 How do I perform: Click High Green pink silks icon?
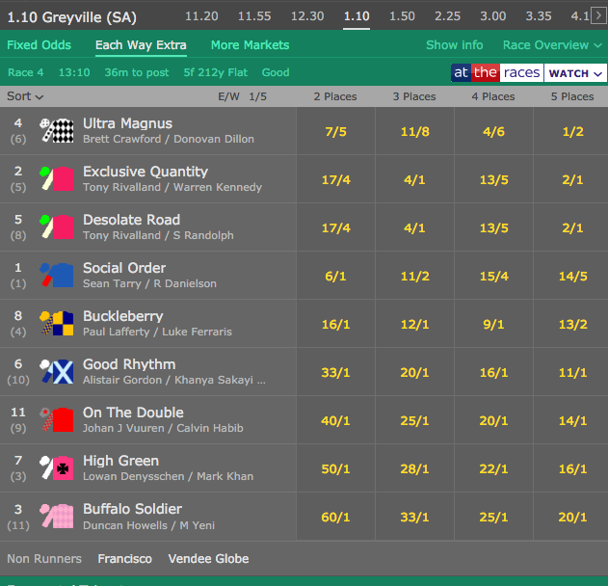point(57,468)
